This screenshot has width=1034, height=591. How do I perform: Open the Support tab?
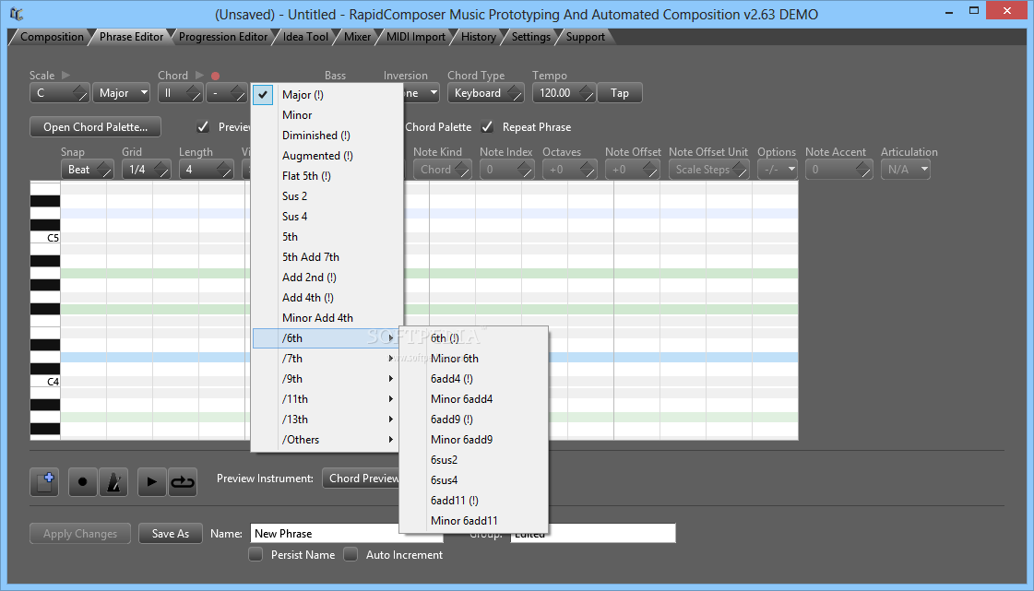pos(585,37)
